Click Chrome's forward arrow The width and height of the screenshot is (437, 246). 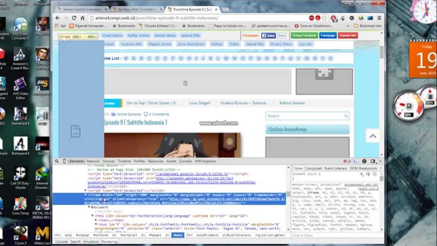click(x=66, y=18)
